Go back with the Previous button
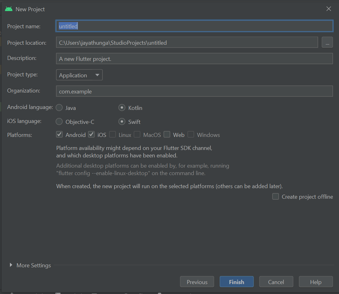Image resolution: width=339 pixels, height=294 pixels. point(197,282)
